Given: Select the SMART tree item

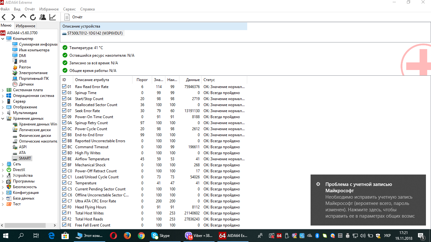Looking at the screenshot, I should [x=22, y=158].
